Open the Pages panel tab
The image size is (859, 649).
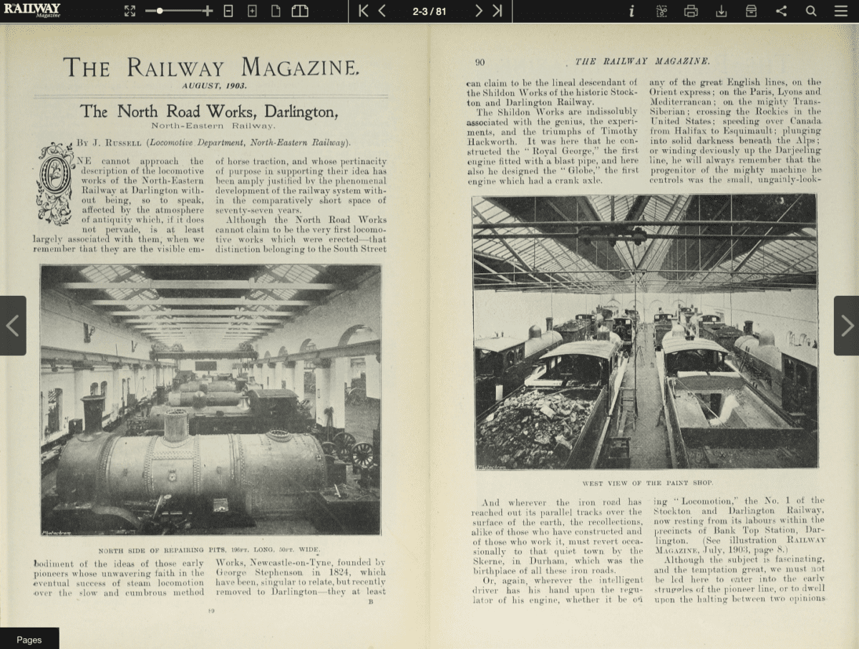[x=29, y=639]
